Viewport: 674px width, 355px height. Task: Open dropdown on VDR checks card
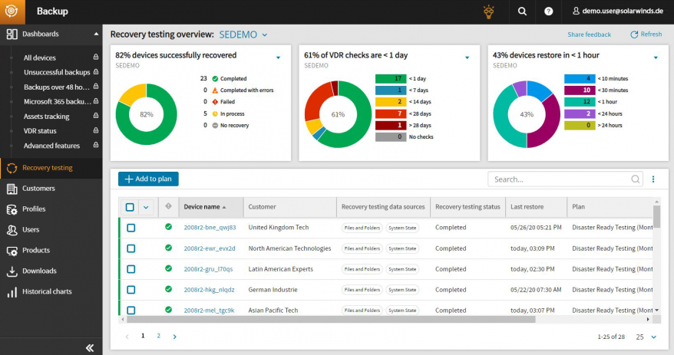point(468,58)
